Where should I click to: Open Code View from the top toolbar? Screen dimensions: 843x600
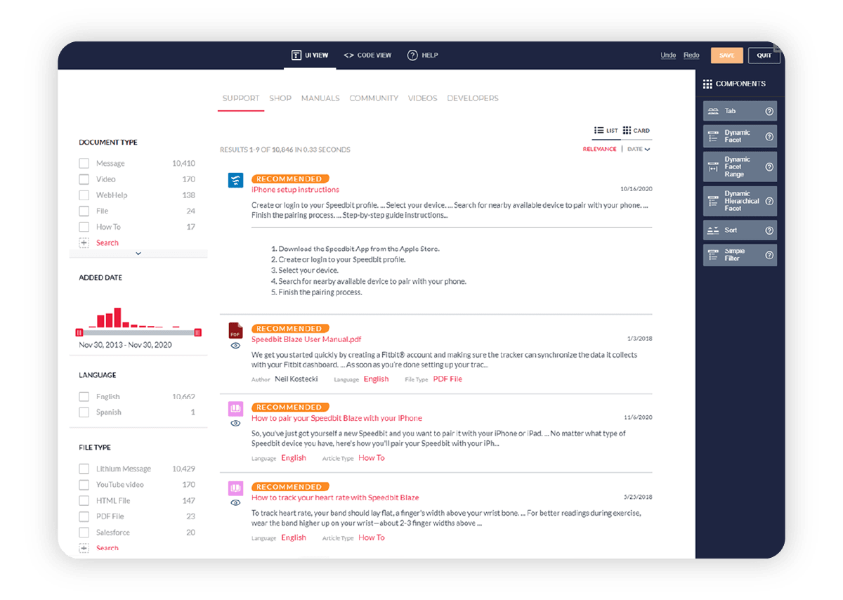coord(367,55)
